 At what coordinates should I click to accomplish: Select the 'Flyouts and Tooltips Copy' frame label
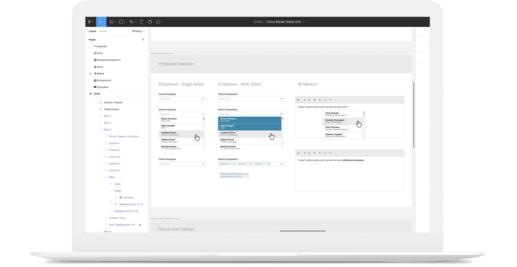click(x=165, y=219)
